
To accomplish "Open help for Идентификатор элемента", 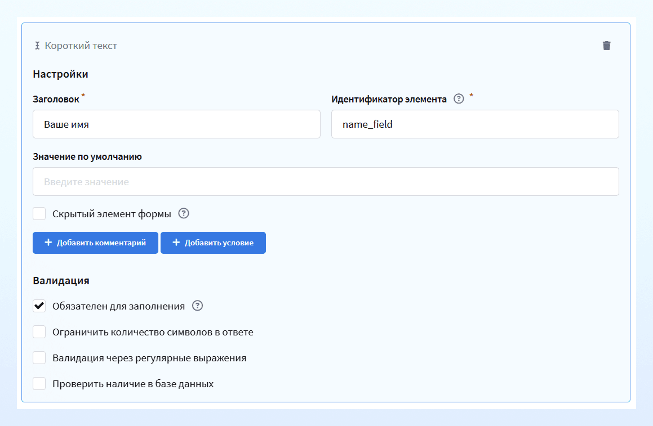I will (459, 98).
